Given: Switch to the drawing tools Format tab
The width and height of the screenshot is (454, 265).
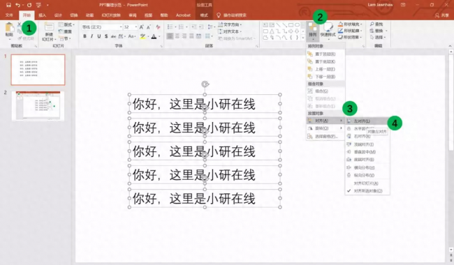Looking at the screenshot, I should (x=204, y=15).
